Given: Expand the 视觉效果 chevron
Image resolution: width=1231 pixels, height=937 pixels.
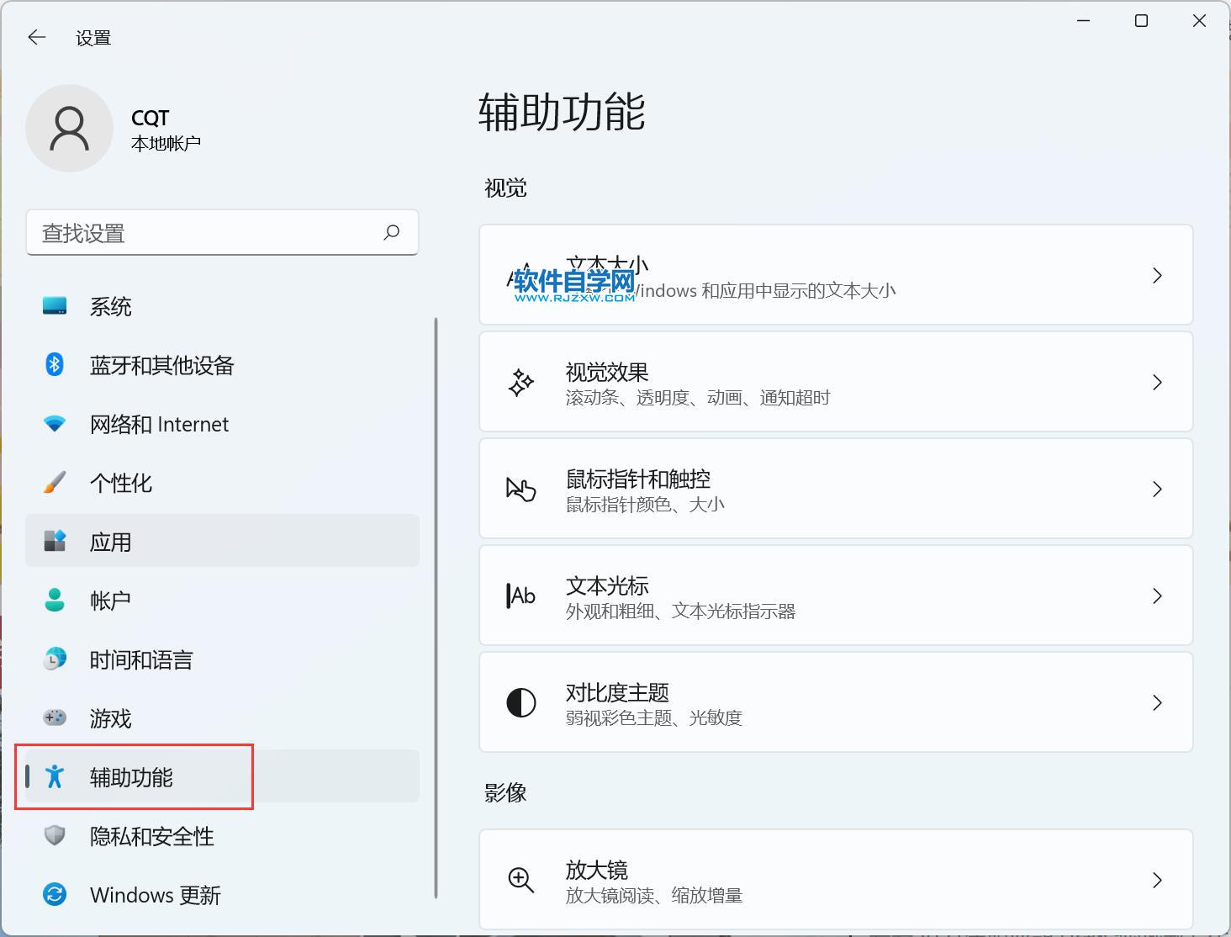Looking at the screenshot, I should [1157, 382].
